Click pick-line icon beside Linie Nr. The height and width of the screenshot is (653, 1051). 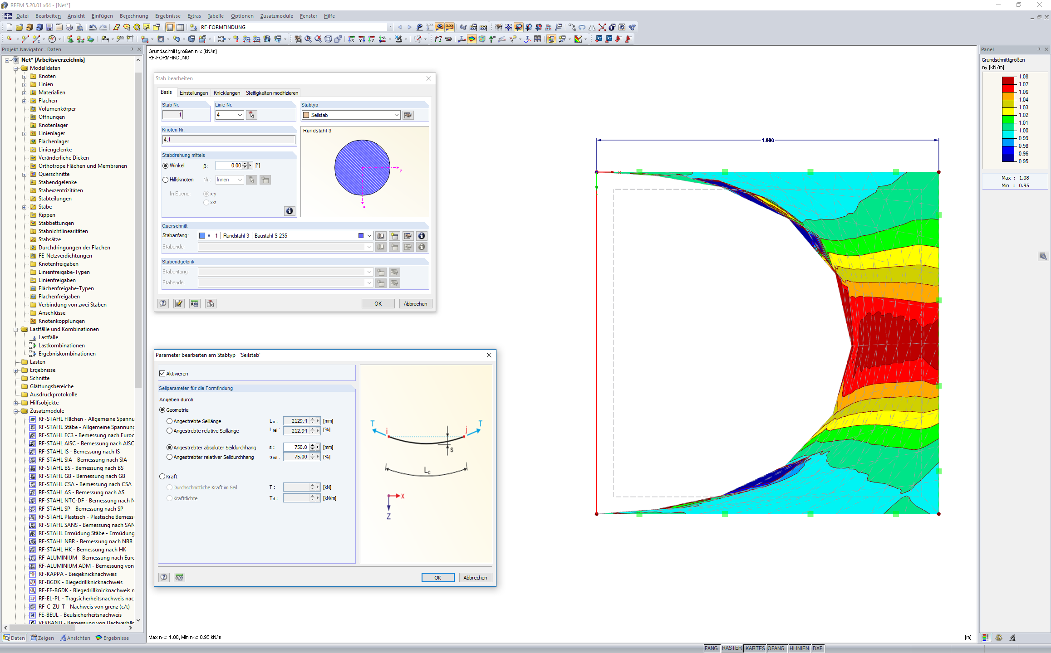coord(251,115)
